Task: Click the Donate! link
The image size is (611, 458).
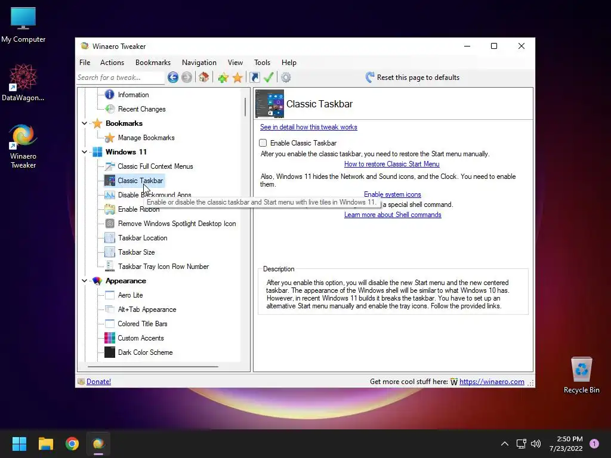Action: pos(98,382)
